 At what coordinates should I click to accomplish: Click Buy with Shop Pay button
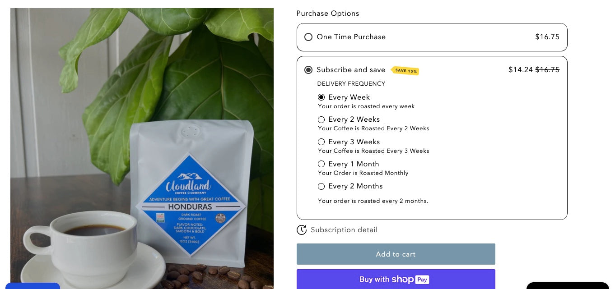396,280
